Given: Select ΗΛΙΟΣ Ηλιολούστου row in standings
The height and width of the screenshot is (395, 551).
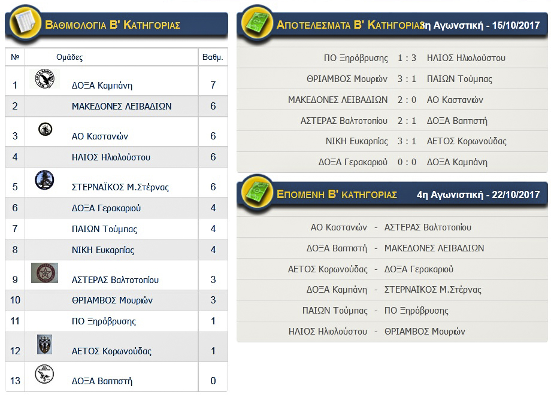Looking at the screenshot, I should 111,157.
